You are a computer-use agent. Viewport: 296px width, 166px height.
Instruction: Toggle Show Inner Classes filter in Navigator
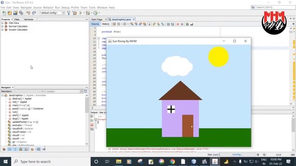26,149
